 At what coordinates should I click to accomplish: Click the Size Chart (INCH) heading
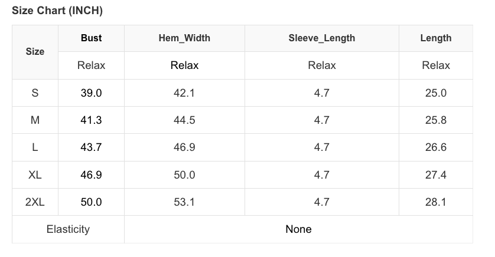click(57, 11)
